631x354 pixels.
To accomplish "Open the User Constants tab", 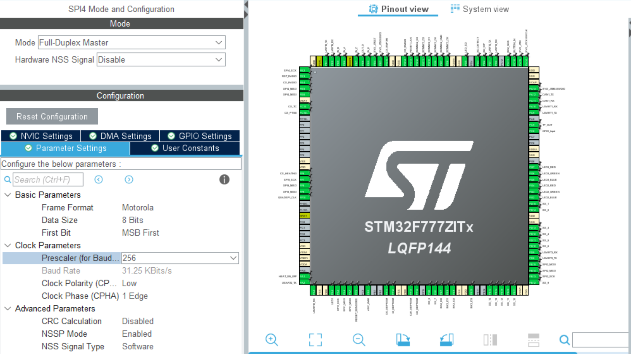I will click(185, 148).
